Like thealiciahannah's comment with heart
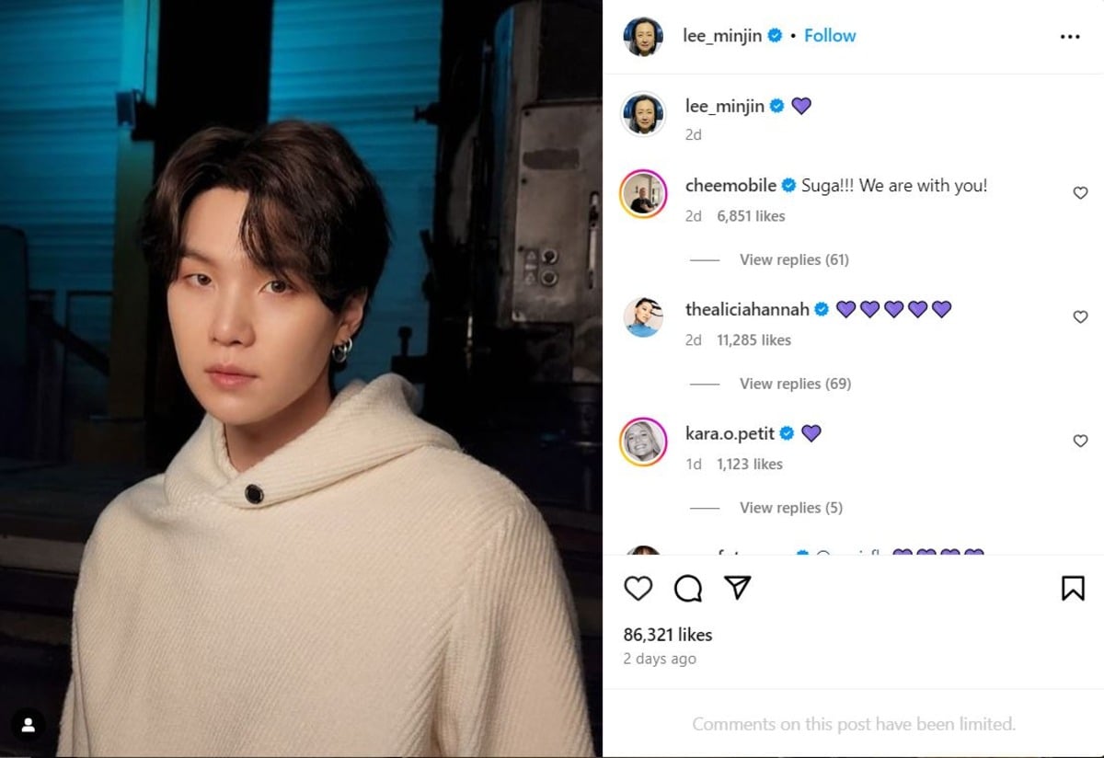This screenshot has height=758, width=1104. (x=1080, y=317)
